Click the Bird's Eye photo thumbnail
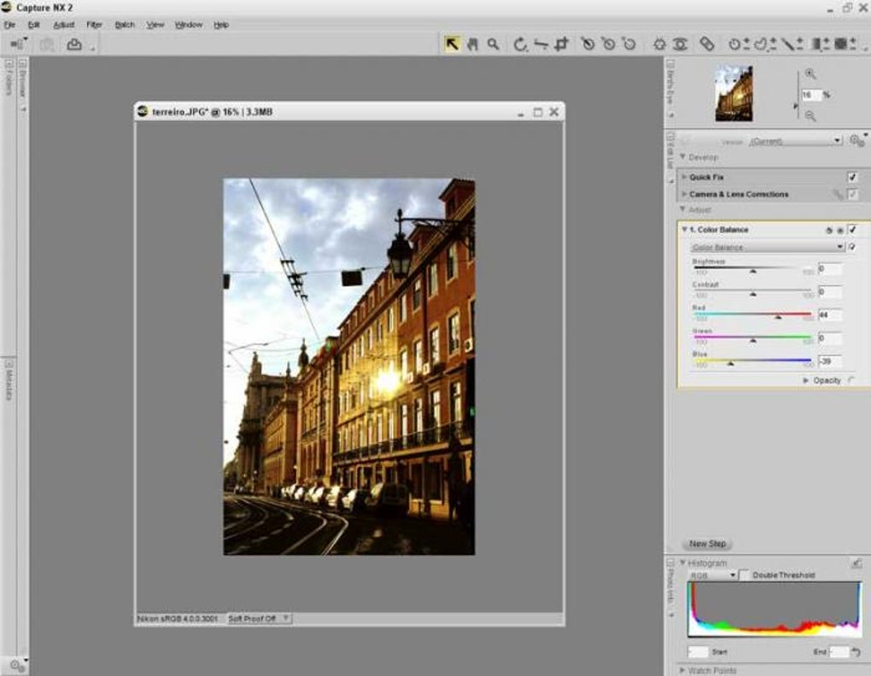This screenshot has height=676, width=871. (734, 93)
